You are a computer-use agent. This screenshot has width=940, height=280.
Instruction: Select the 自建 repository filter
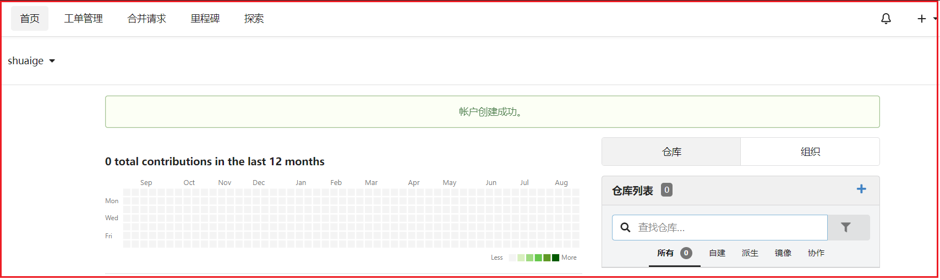(717, 253)
